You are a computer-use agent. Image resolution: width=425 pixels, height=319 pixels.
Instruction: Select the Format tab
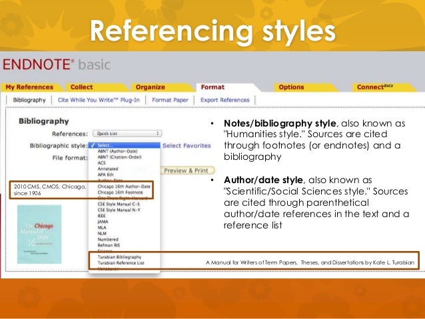(212, 87)
